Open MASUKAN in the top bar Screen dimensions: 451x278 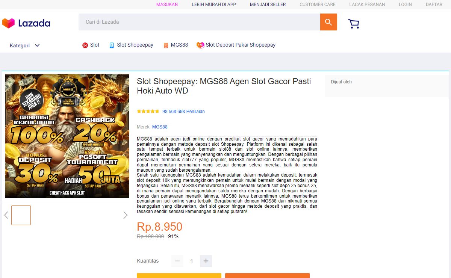click(167, 5)
